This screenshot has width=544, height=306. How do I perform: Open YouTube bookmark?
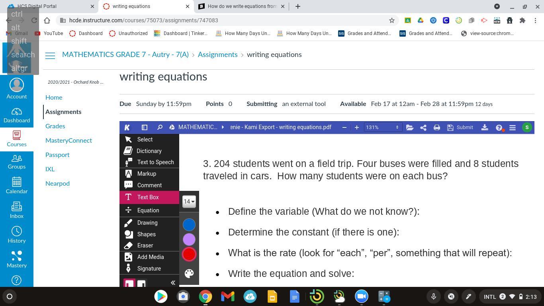click(x=49, y=33)
